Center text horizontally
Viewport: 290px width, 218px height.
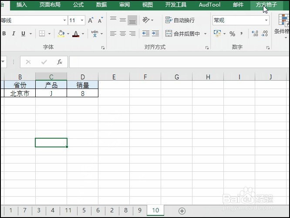tap(123, 34)
